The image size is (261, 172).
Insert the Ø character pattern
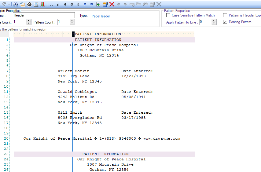(x=72, y=4)
